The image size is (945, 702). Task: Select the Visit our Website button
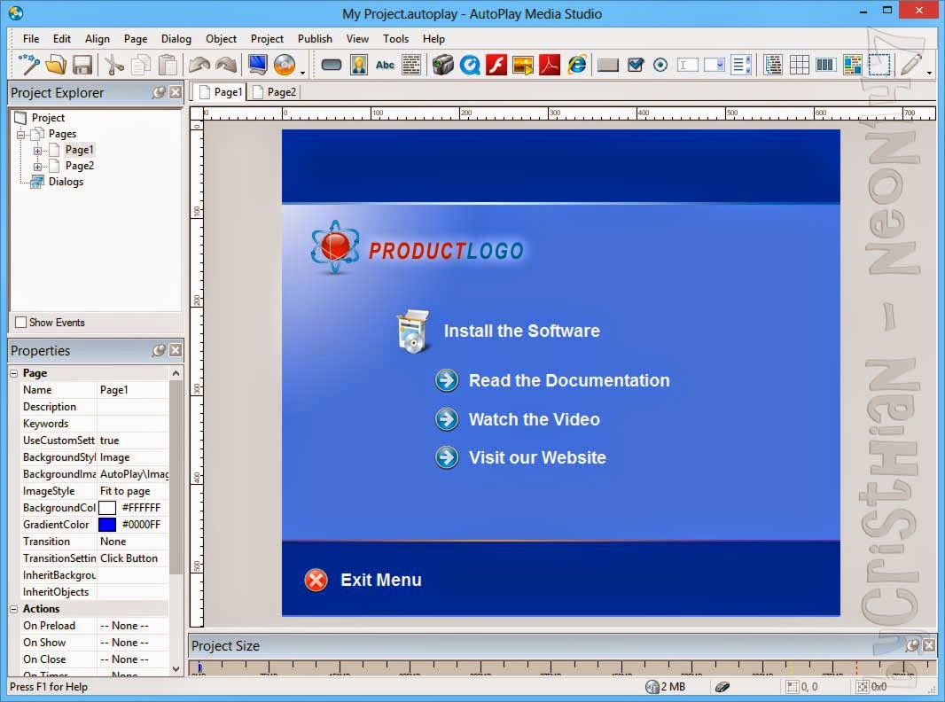(x=520, y=457)
